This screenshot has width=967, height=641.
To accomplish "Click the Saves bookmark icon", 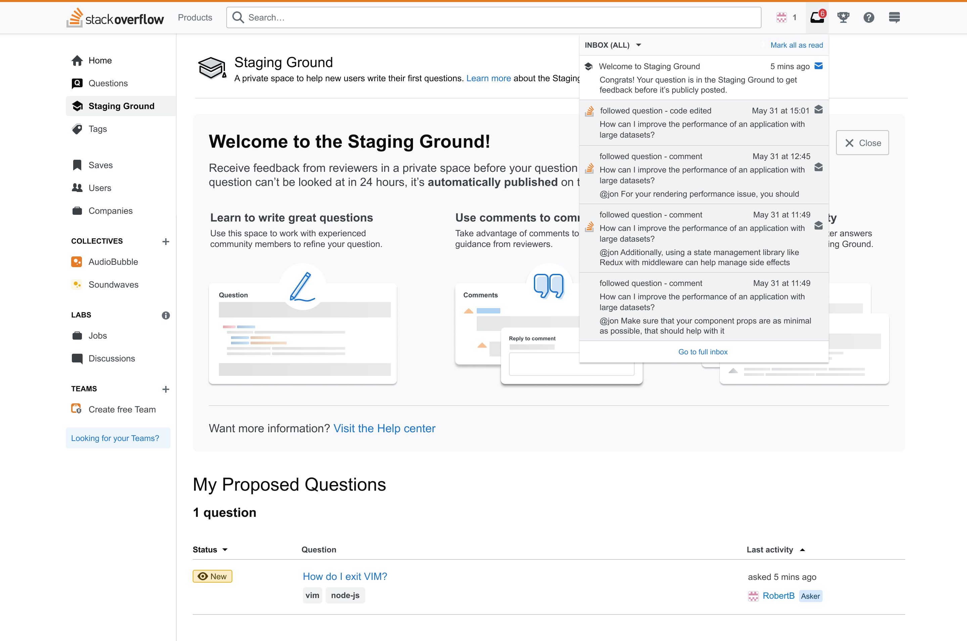I will [x=77, y=165].
